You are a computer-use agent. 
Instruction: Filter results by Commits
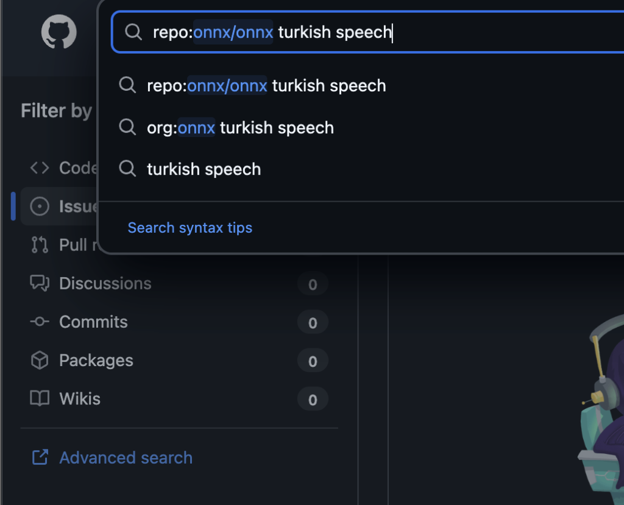[93, 322]
